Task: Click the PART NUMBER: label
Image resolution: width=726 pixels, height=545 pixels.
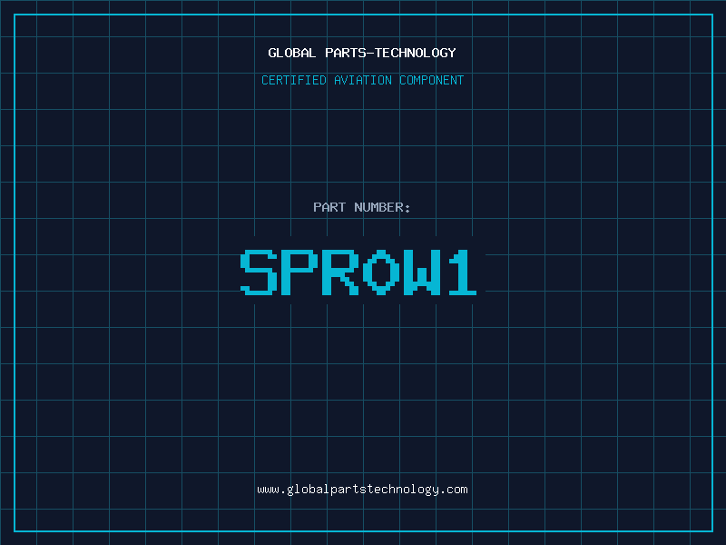Action: tap(361, 207)
